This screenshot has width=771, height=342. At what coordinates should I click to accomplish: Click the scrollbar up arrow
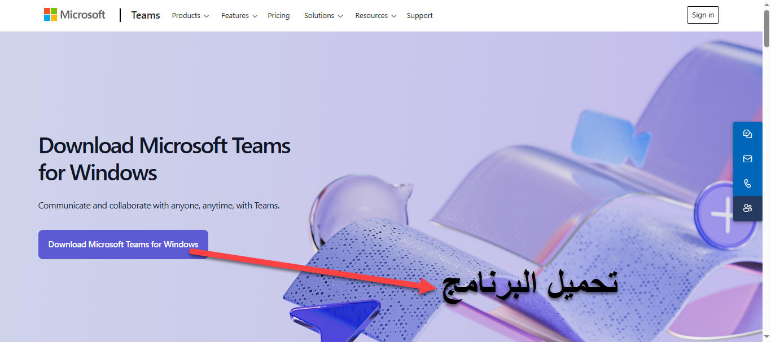click(x=766, y=5)
